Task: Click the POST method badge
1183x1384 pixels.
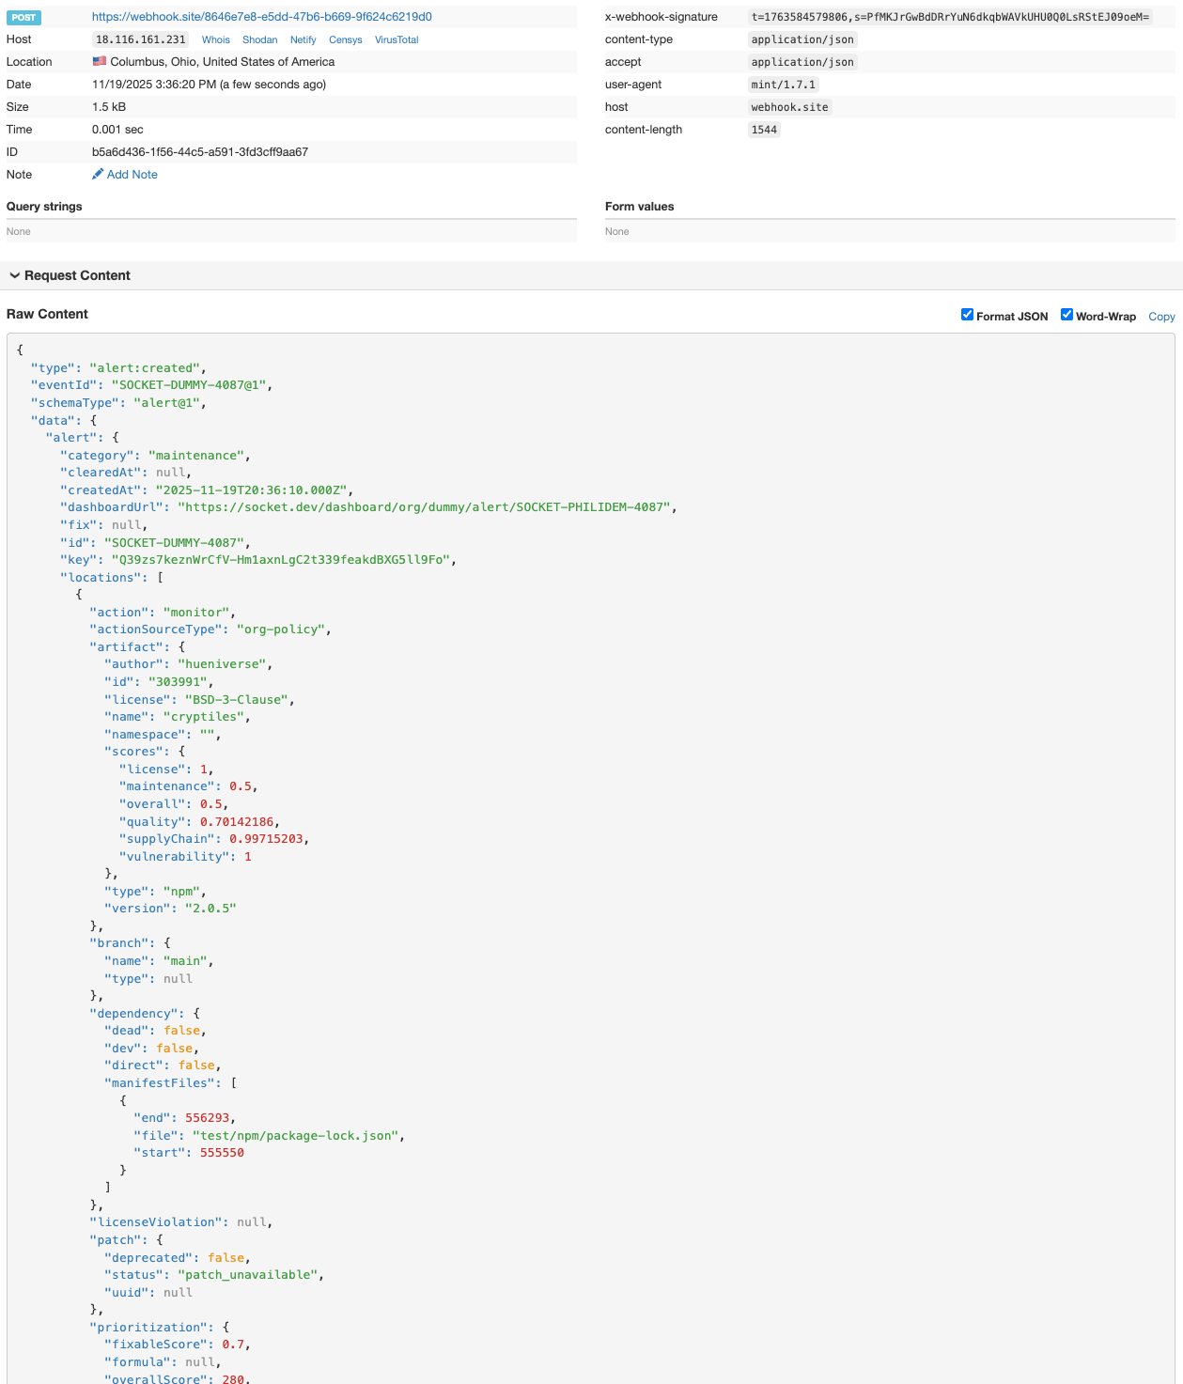Action: [23, 18]
